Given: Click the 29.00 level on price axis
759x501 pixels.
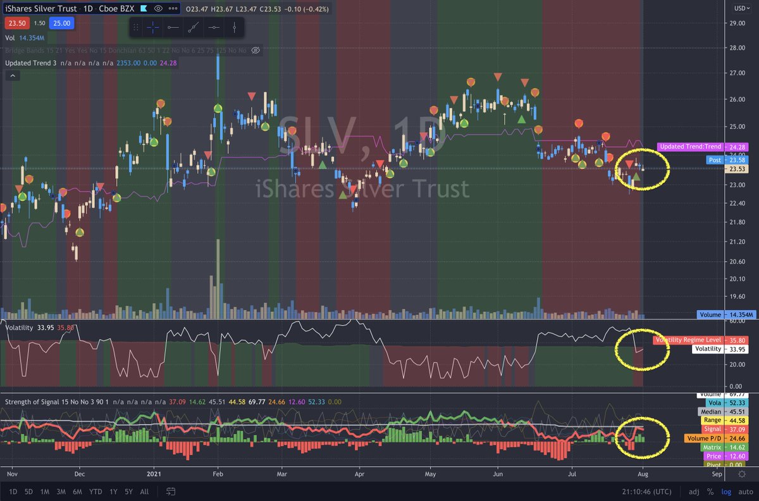Looking at the screenshot, I should [737, 23].
